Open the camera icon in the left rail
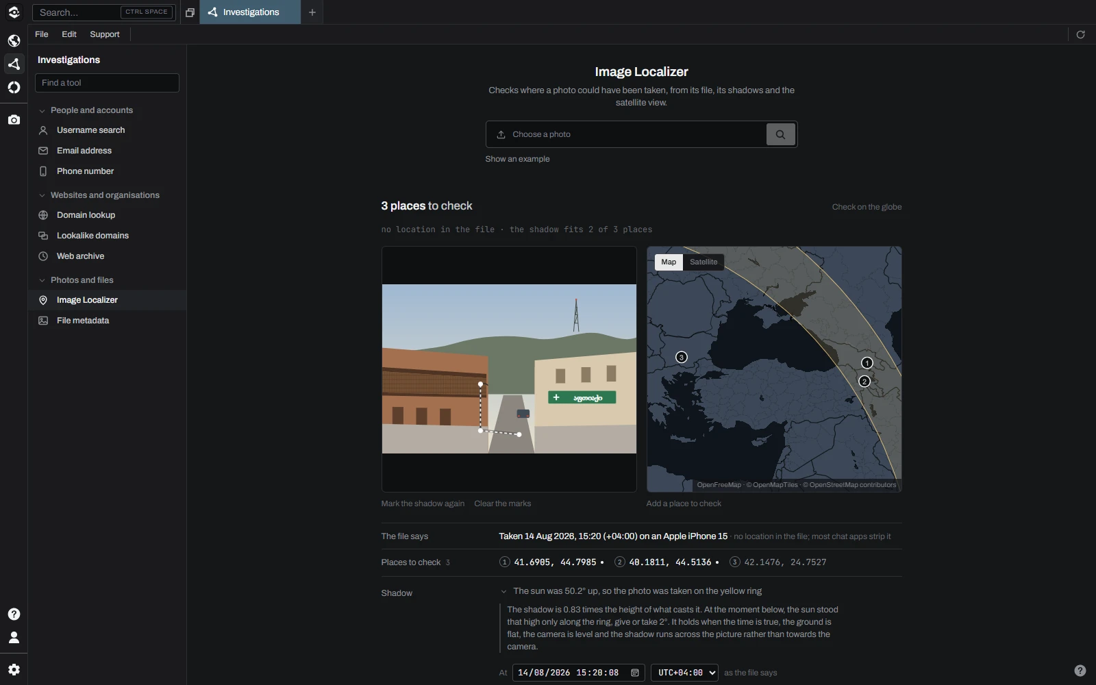The image size is (1096, 685). click(14, 120)
